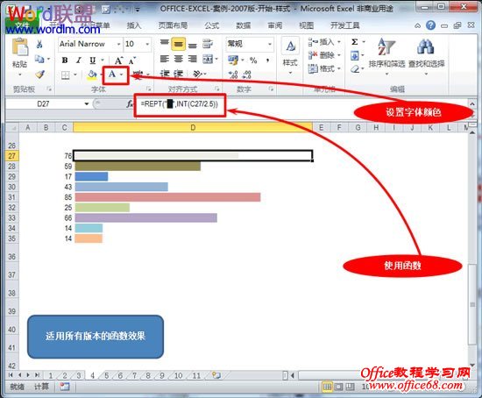Apply fill color bucket
The height and width of the screenshot is (398, 482).
coord(92,75)
